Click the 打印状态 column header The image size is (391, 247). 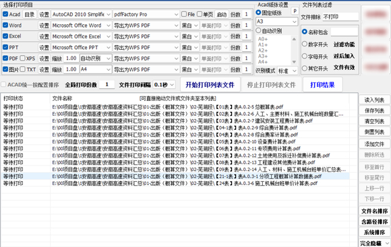[26, 98]
